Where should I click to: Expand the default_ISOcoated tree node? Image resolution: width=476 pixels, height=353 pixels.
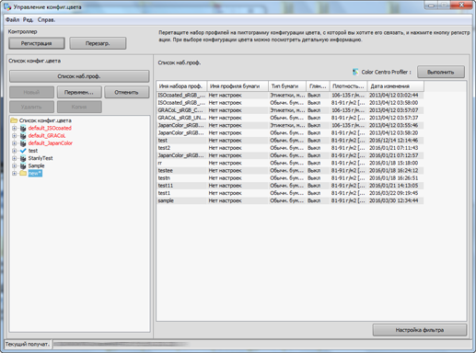coord(14,128)
